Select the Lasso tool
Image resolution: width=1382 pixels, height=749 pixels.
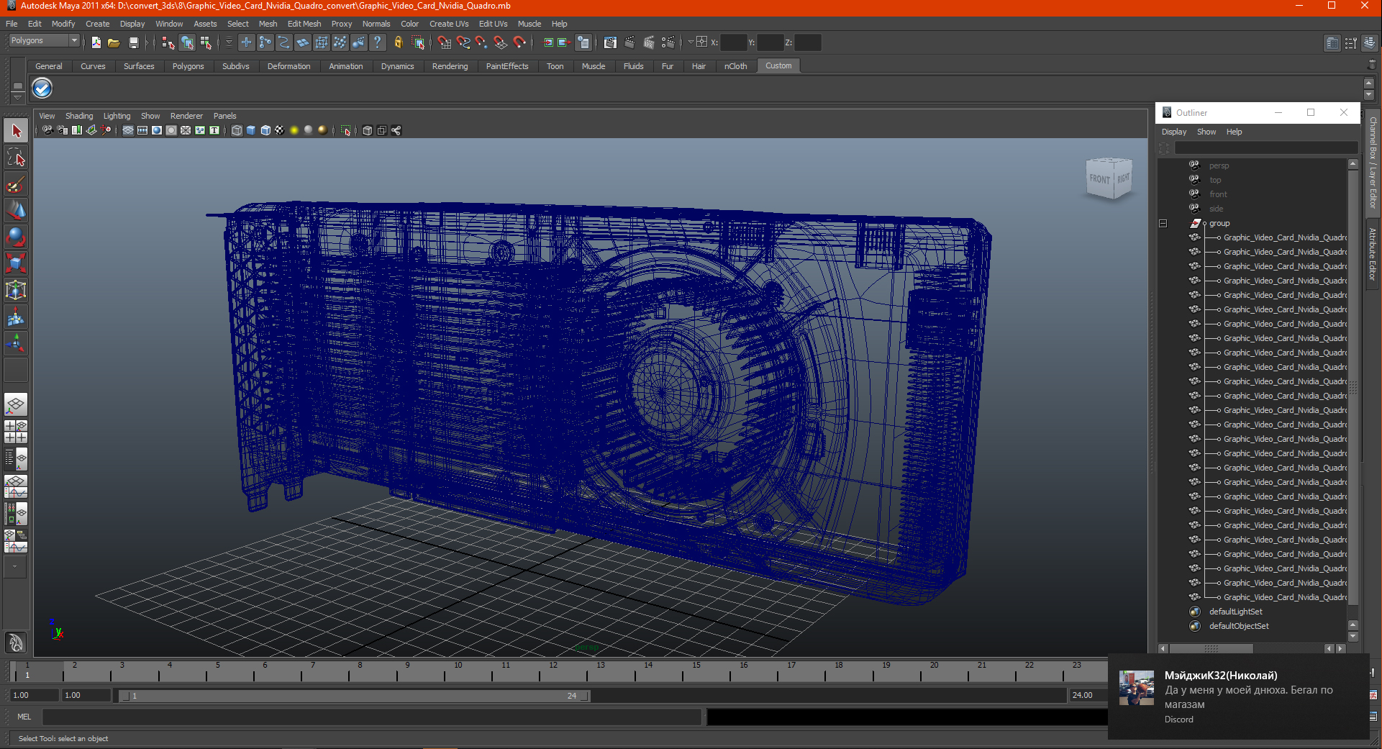coord(16,158)
